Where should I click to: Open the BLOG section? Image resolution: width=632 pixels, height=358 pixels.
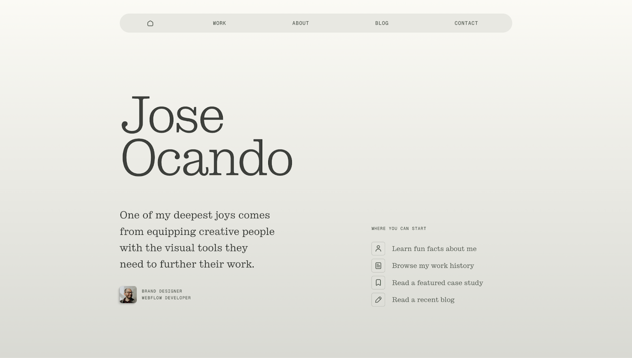click(382, 23)
